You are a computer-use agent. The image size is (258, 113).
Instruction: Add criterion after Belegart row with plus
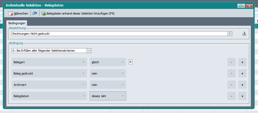(242, 62)
